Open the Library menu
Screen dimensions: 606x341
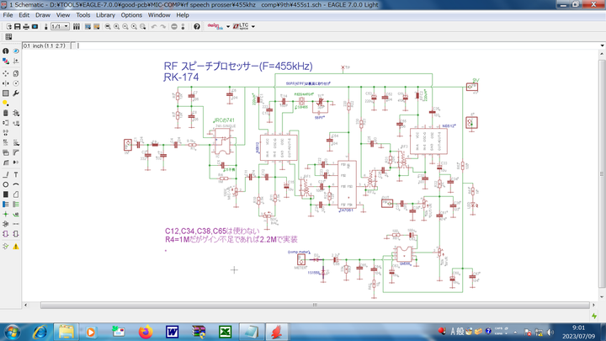[x=105, y=15]
